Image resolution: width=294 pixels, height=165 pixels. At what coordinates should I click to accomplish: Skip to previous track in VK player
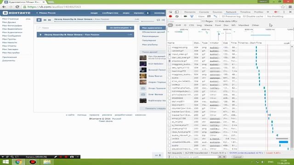[45, 20]
